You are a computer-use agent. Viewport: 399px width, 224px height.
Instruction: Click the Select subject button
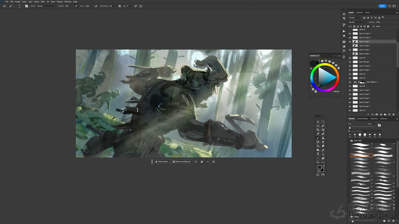[x=161, y=161]
